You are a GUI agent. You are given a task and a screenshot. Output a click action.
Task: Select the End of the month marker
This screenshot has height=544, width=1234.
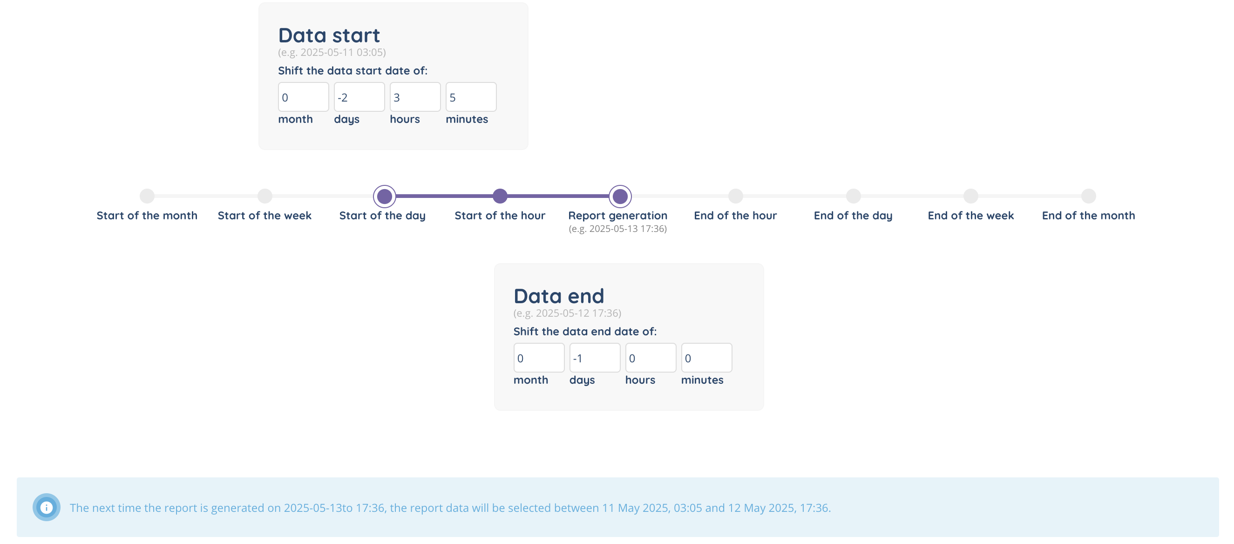(1088, 196)
